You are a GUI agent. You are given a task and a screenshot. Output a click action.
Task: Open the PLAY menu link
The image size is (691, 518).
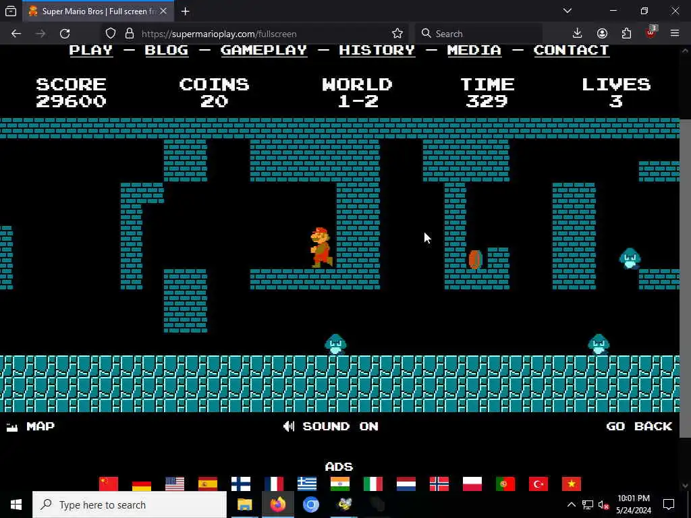(x=91, y=50)
